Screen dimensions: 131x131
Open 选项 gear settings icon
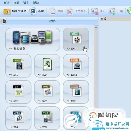[x=33, y=11]
